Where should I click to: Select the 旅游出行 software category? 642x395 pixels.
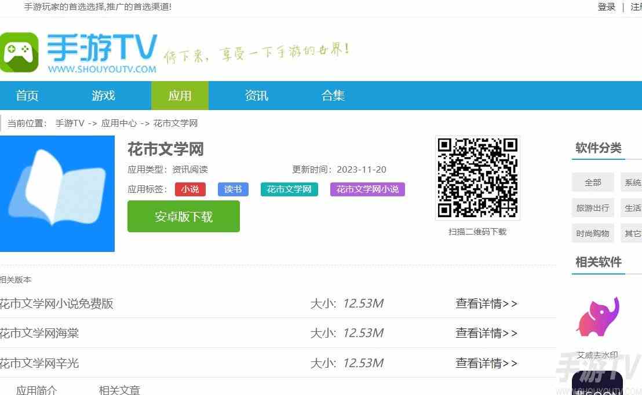coord(593,208)
